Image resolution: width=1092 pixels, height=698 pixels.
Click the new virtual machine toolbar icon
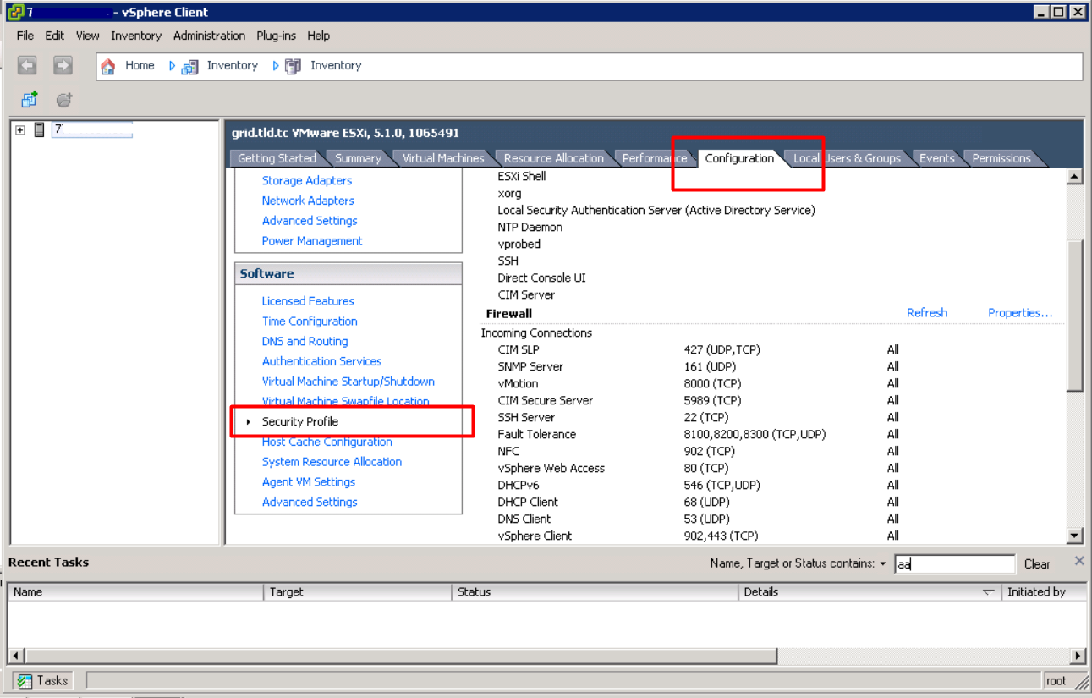coord(29,100)
